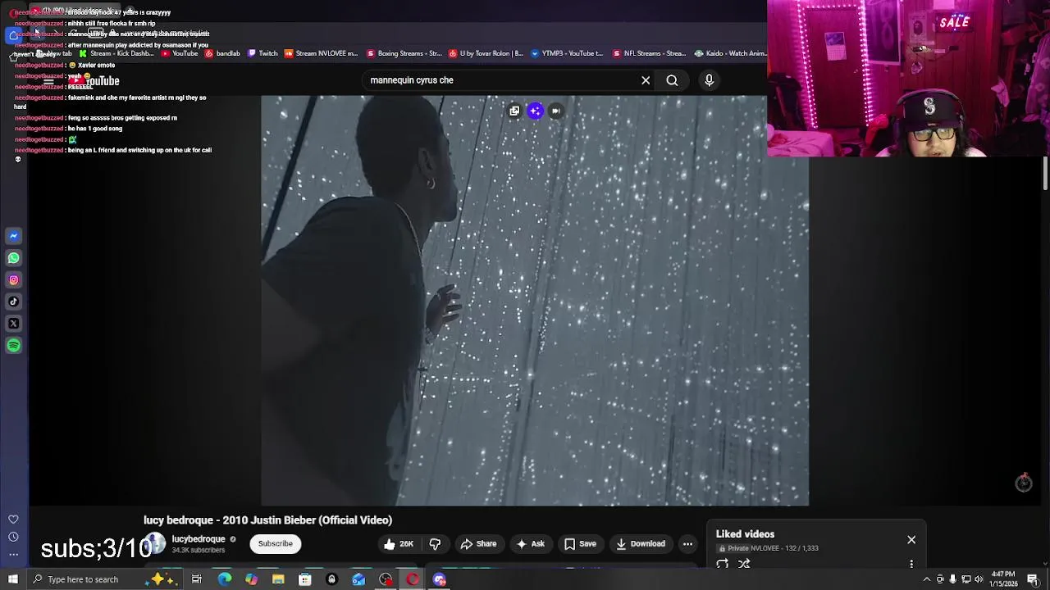Open File Explorer from the taskbar

pos(278,579)
